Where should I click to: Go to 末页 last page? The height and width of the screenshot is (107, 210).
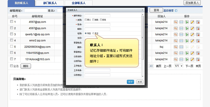tap(198, 66)
